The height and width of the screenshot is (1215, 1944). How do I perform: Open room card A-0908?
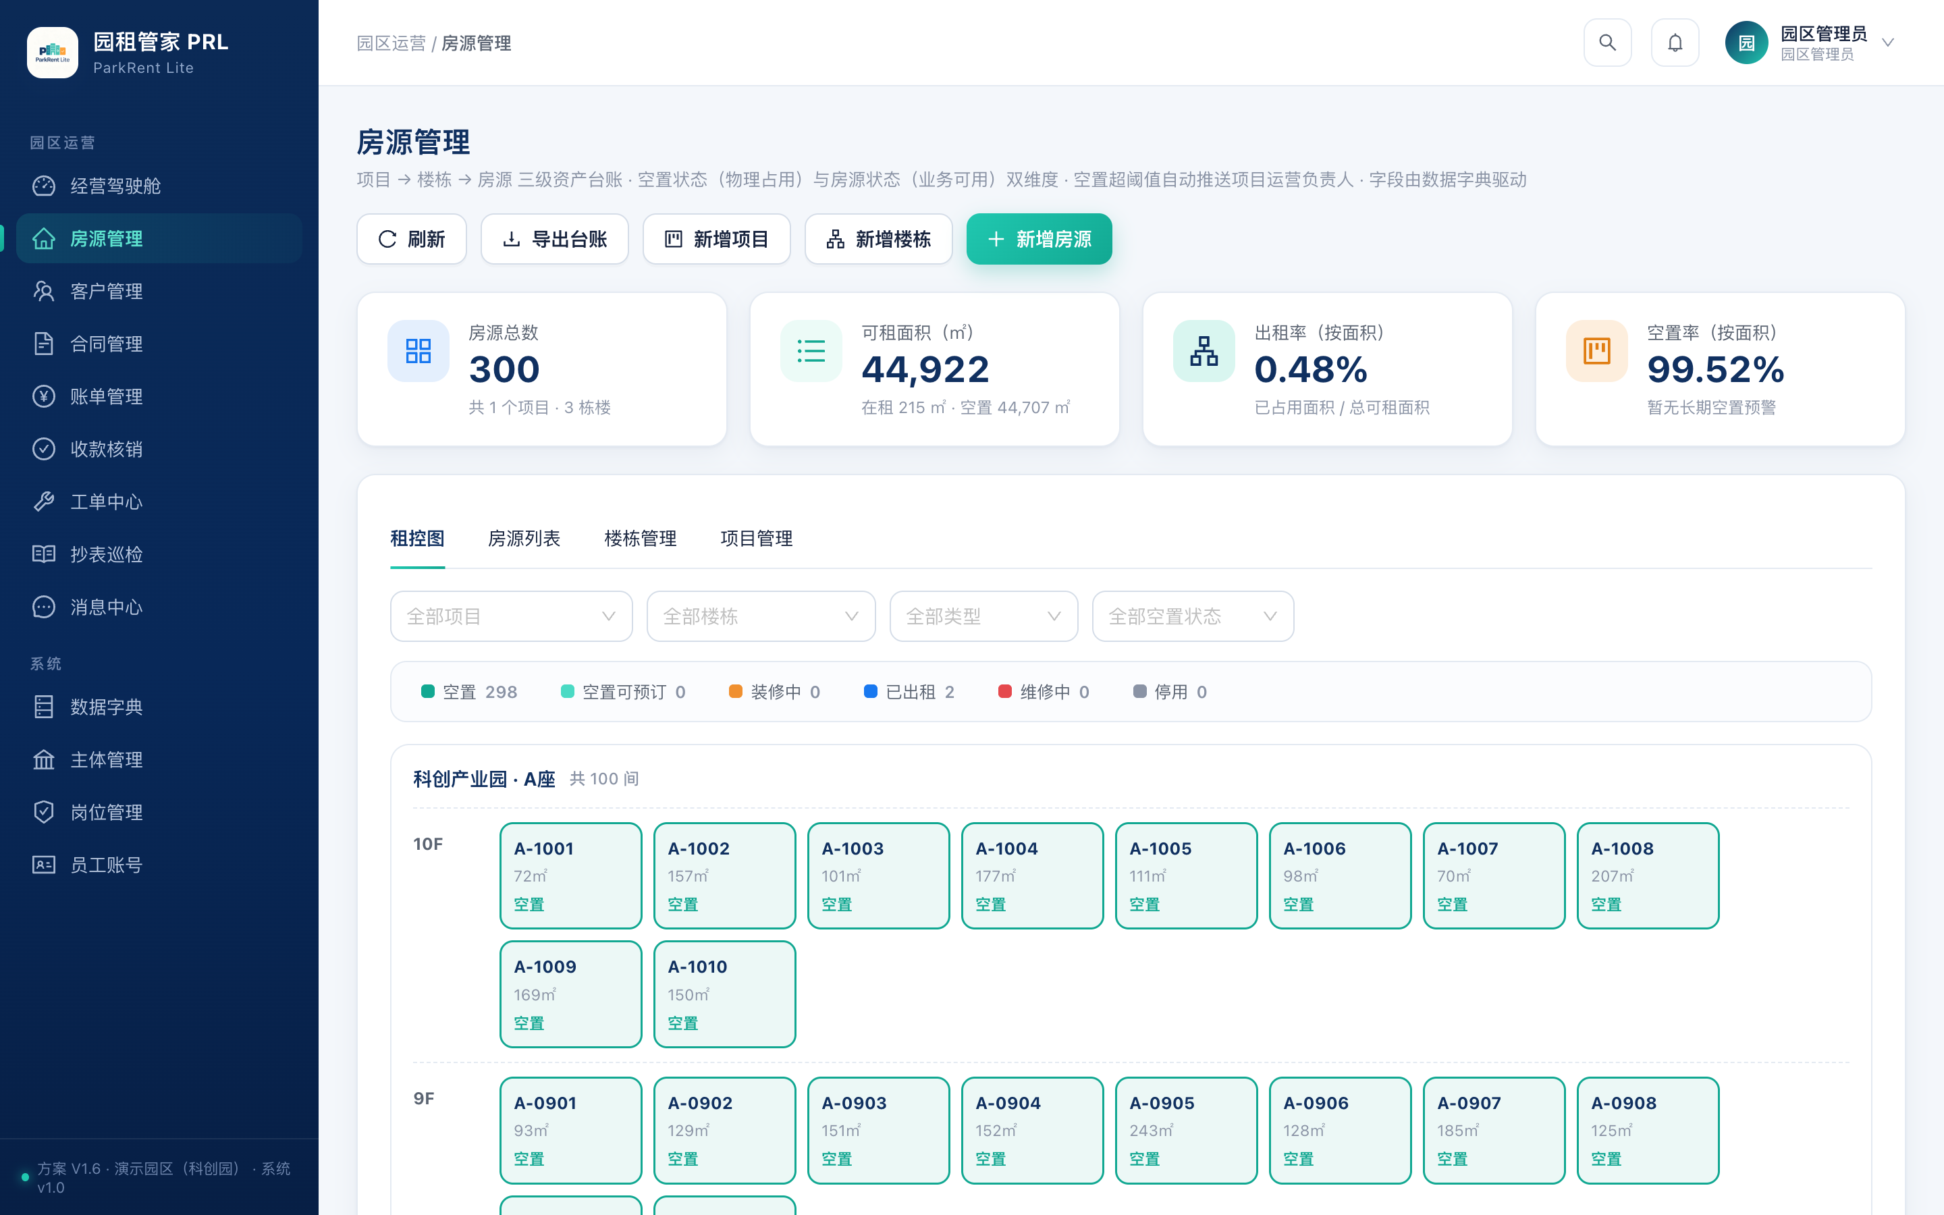(1648, 1131)
